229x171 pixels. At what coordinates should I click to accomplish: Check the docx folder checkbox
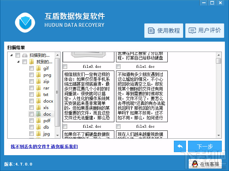(x=31, y=101)
